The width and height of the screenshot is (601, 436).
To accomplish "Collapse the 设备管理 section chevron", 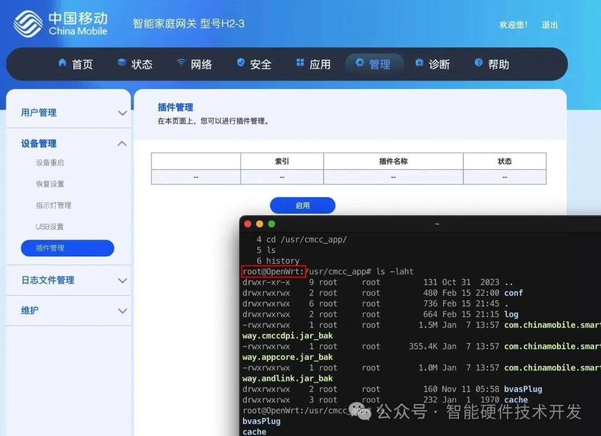I will 122,143.
